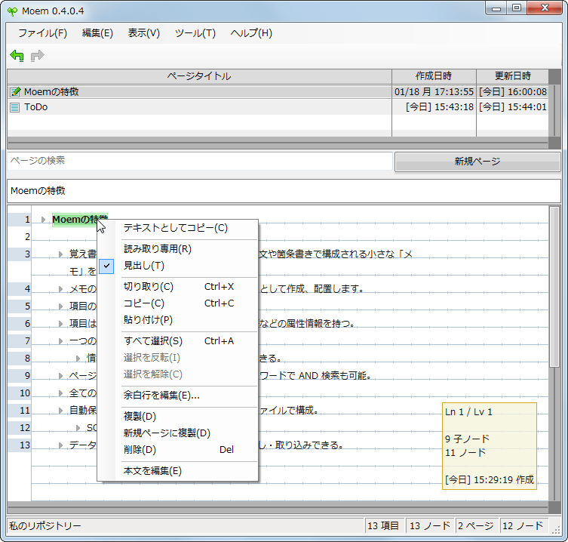Open the ファイル(F) menu

[x=42, y=33]
